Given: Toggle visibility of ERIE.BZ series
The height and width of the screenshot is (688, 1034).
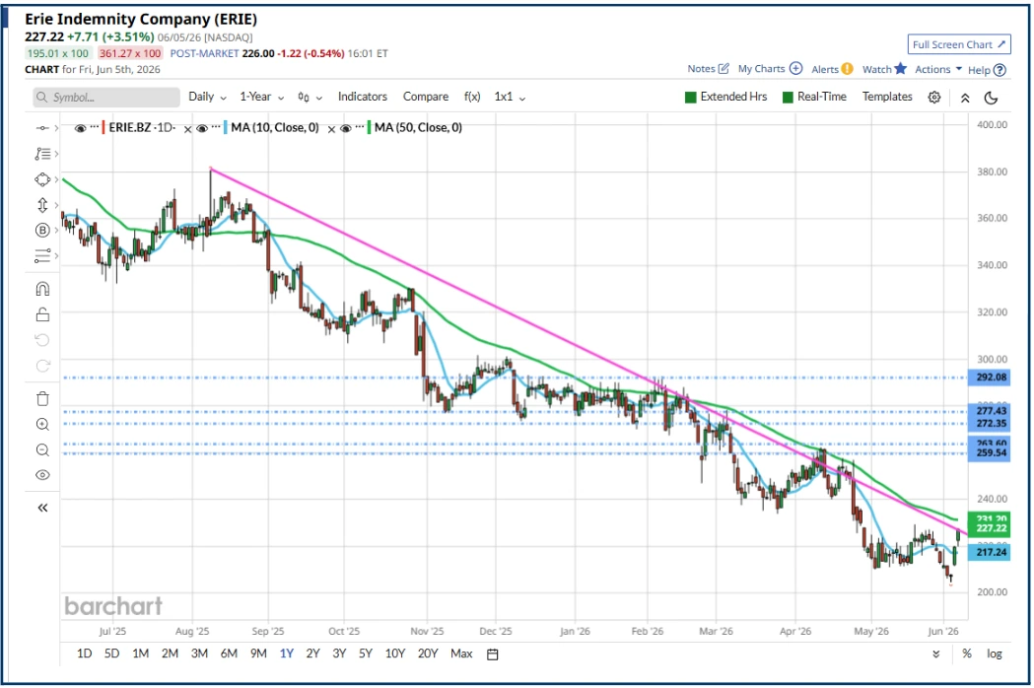Looking at the screenshot, I should coord(81,128).
